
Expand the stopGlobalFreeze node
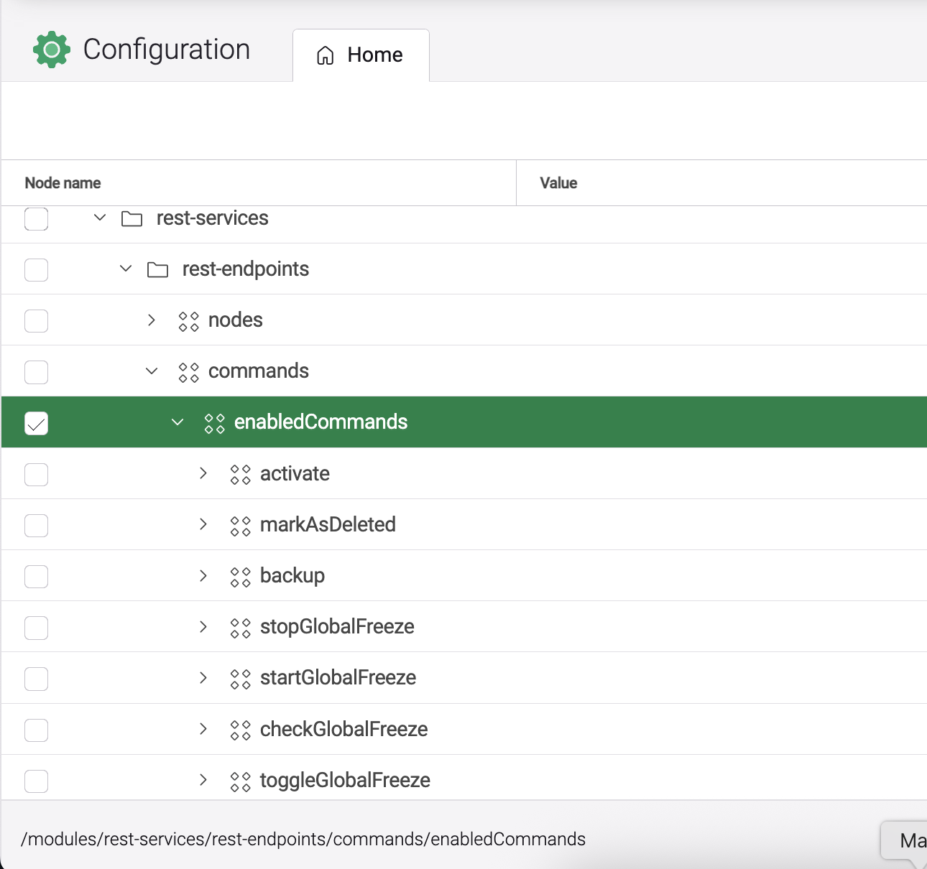click(x=203, y=627)
